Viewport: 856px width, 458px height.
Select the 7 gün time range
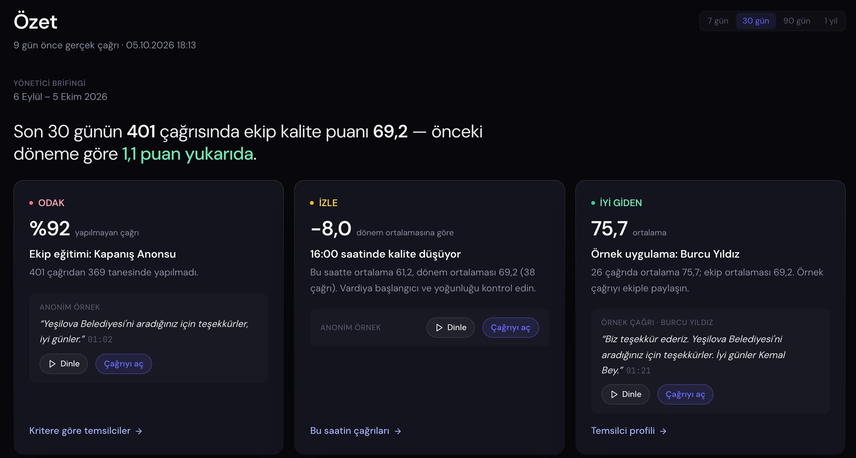click(x=718, y=21)
